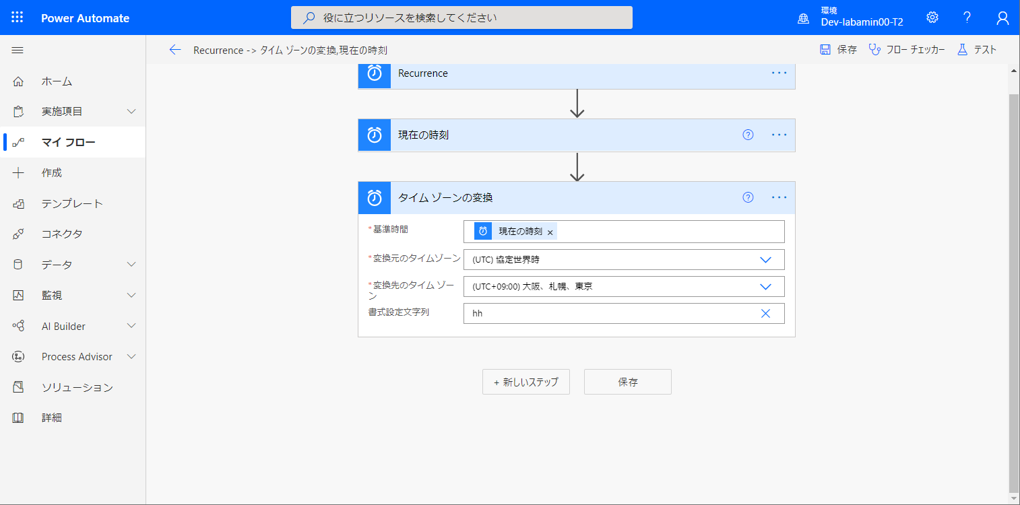Click the environment Dev-labamin00-T2 globe icon
1020x505 pixels.
click(x=803, y=18)
